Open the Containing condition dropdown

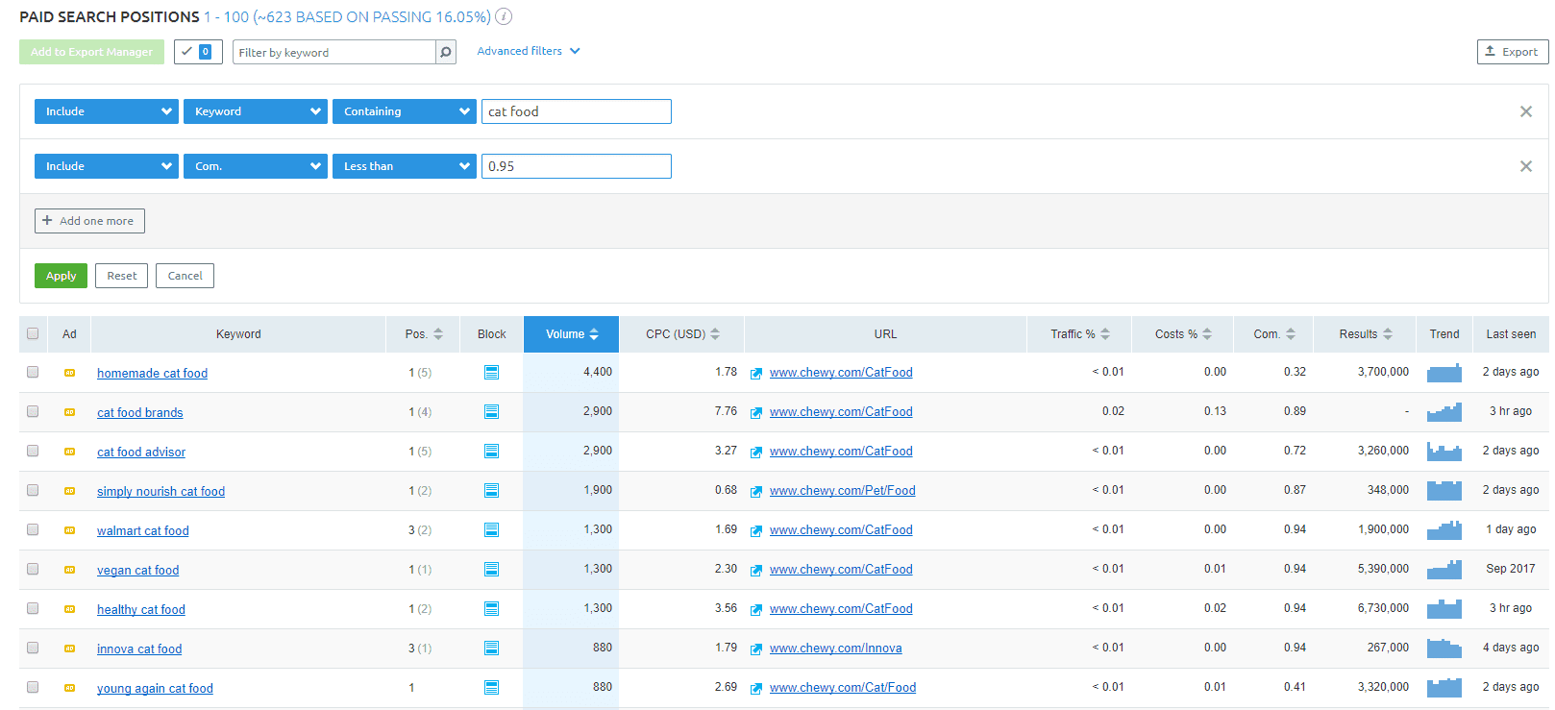(x=405, y=111)
